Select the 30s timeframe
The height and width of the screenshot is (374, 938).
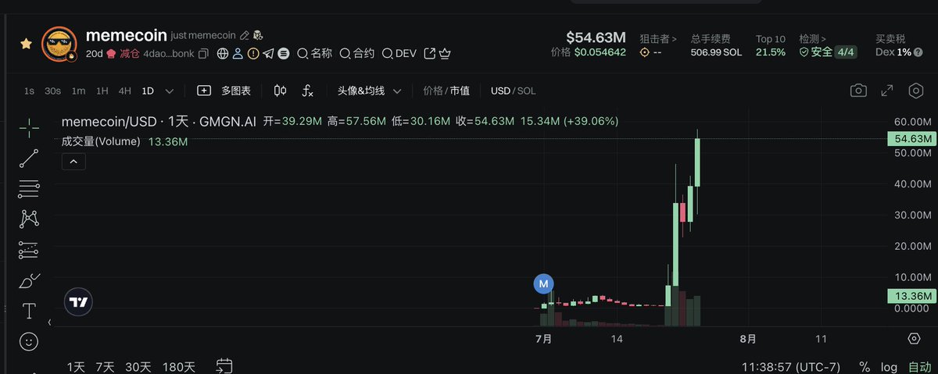click(x=52, y=91)
